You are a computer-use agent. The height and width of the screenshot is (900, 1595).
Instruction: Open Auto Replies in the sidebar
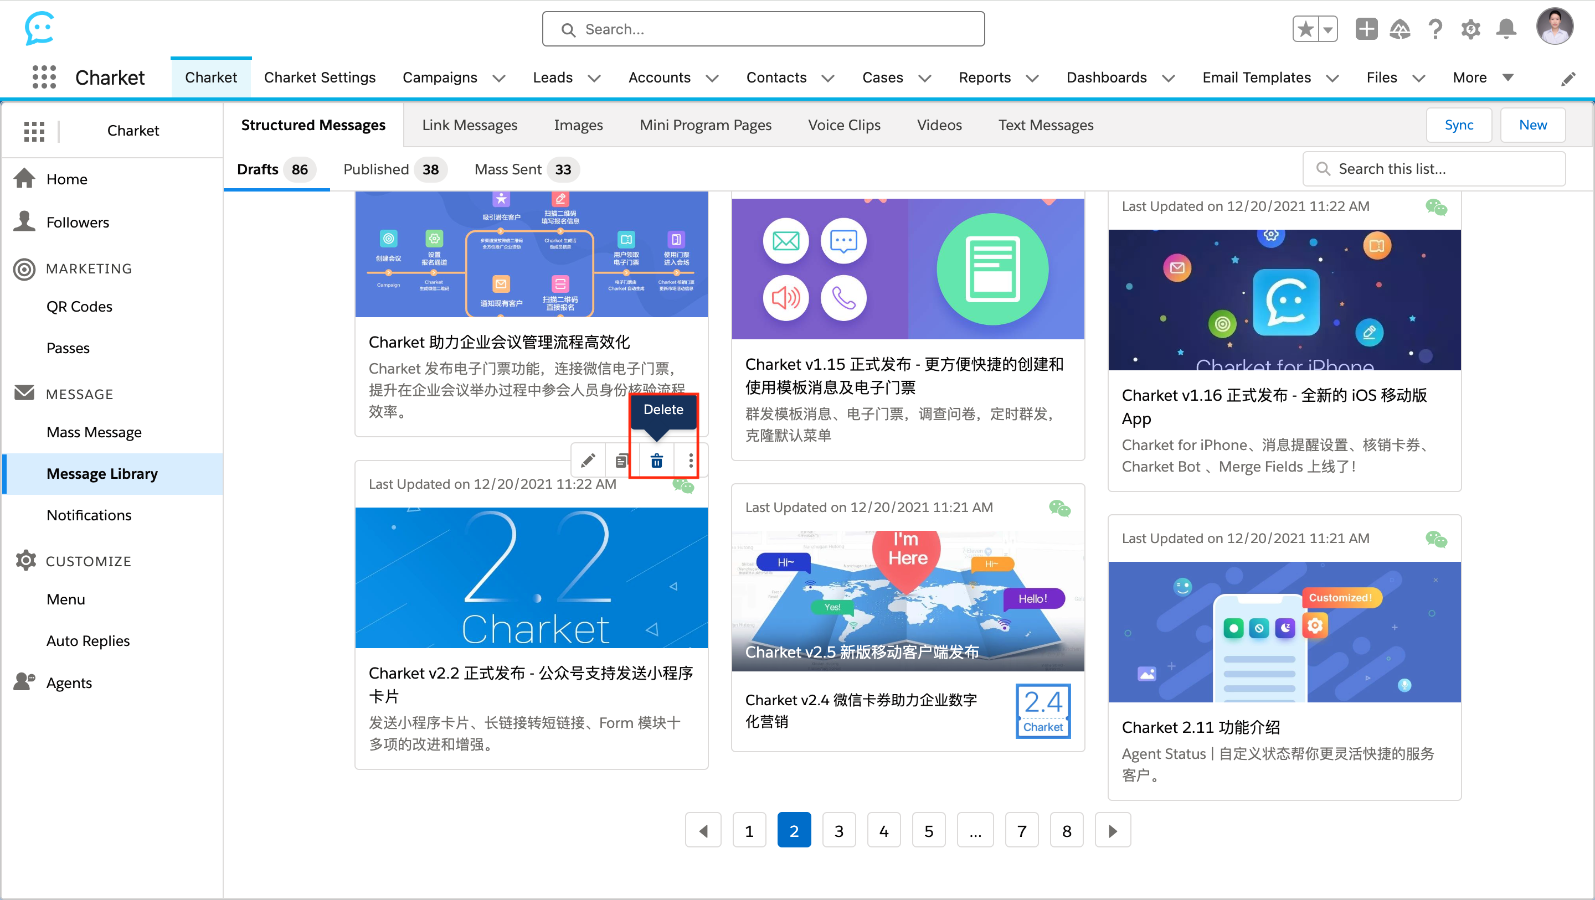click(x=88, y=640)
